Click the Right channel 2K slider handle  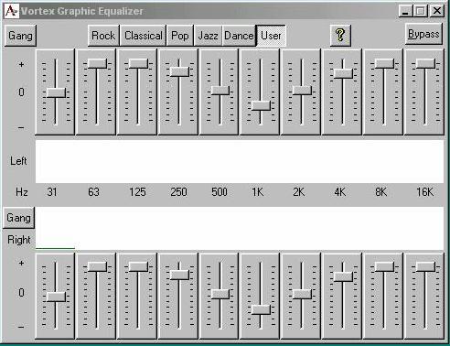[302, 294]
